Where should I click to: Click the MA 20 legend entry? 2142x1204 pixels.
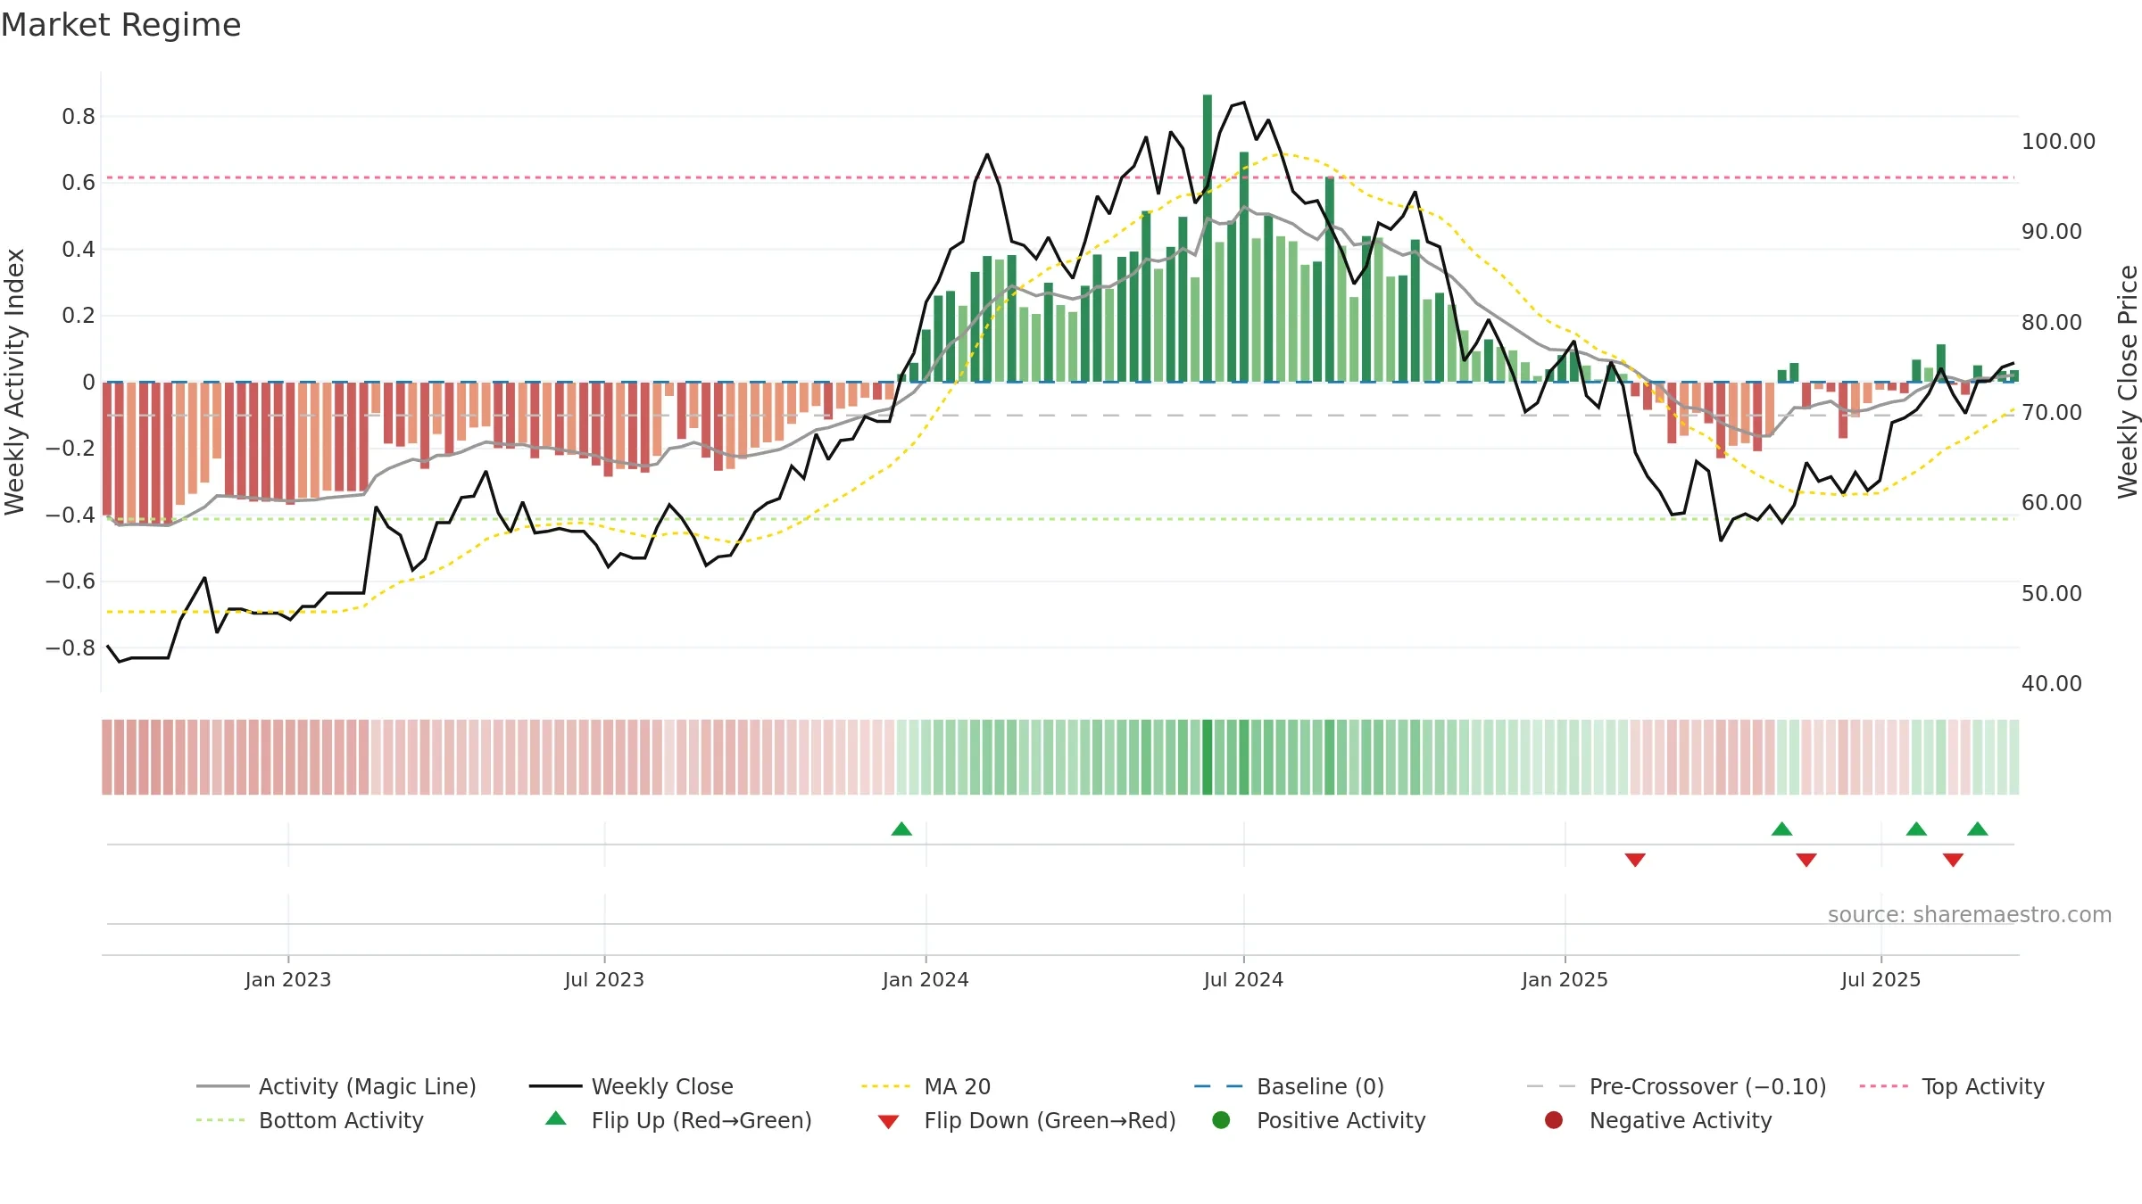point(926,1086)
